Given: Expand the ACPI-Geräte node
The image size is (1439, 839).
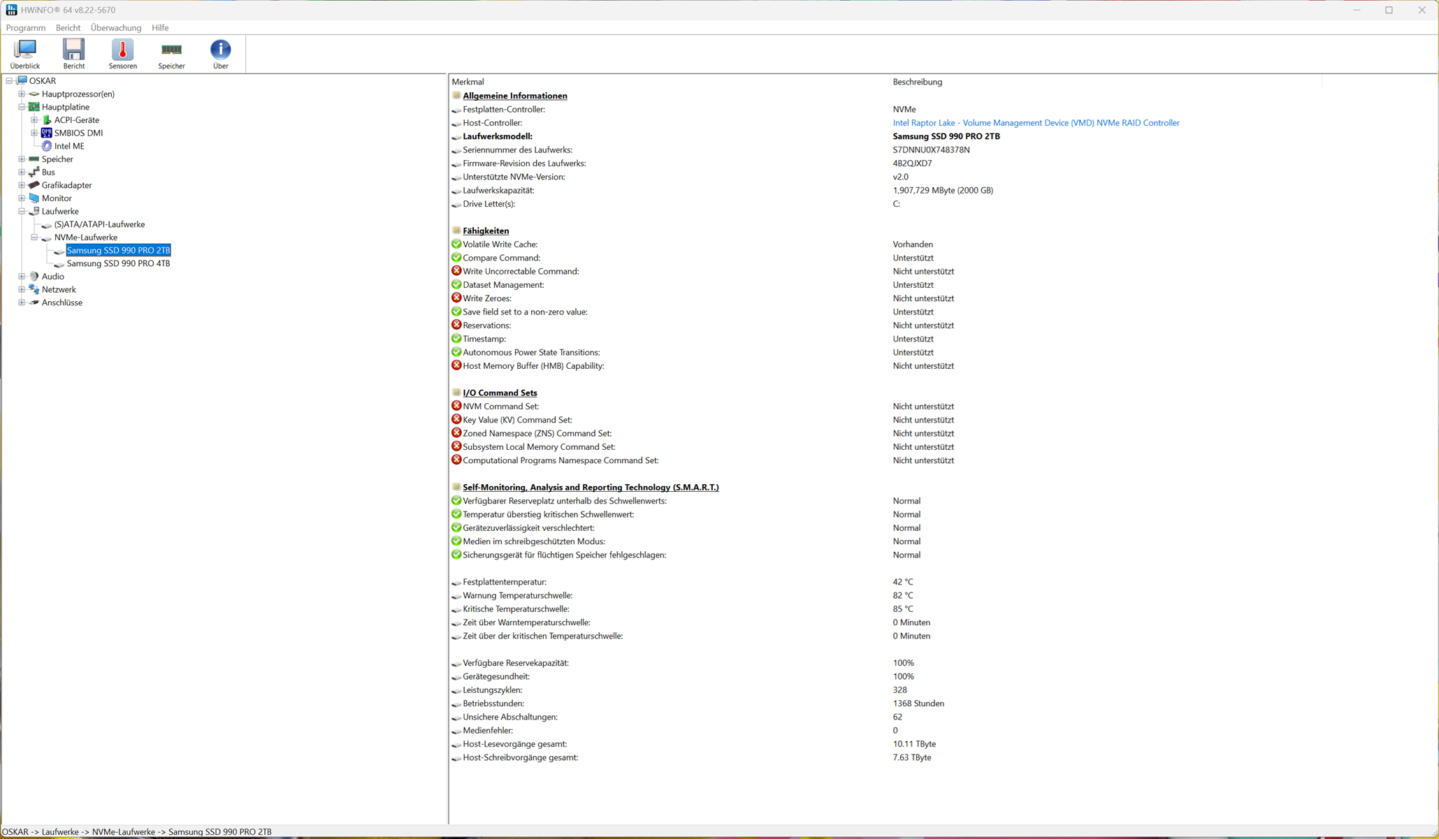Looking at the screenshot, I should (34, 119).
